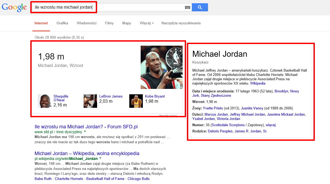Viewport: 330px width, 184px height.
Task: Switch to the Wiadomości tab
Action: click(x=87, y=23)
